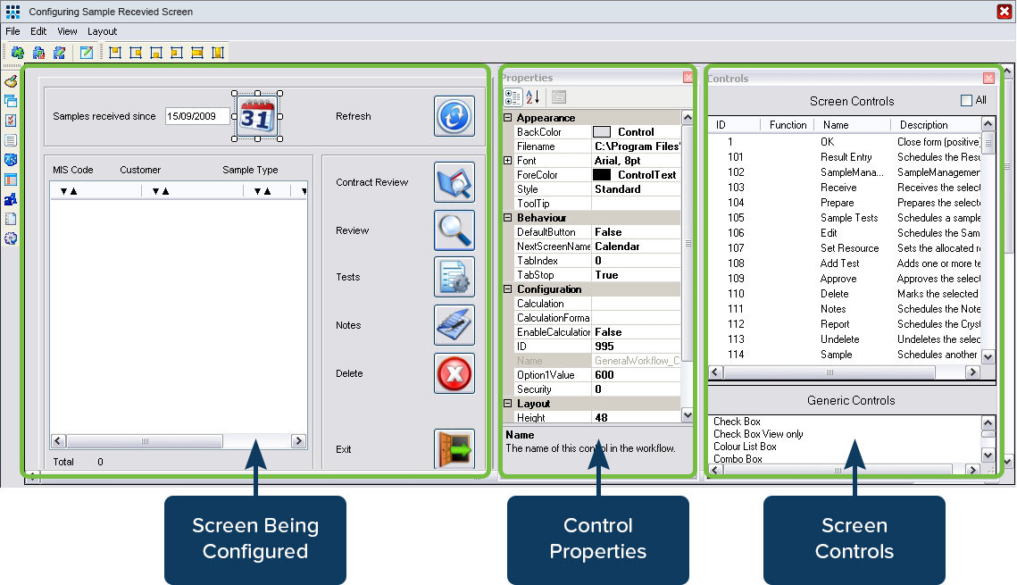Image resolution: width=1017 pixels, height=585 pixels.
Task: Click the blue dice icon in the sidebar
Action: click(10, 161)
